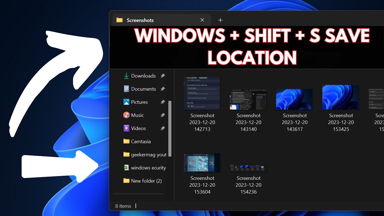The width and height of the screenshot is (384, 216).
Task: Select thumbnail of Screenshot 2023-12-20 153425
Action: tap(340, 97)
